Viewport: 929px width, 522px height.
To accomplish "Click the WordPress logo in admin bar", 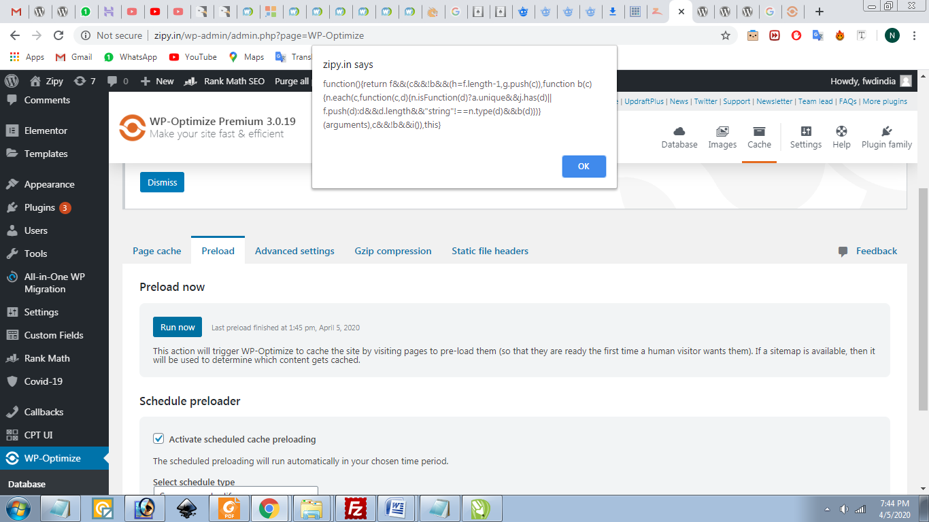I will pyautogui.click(x=12, y=81).
